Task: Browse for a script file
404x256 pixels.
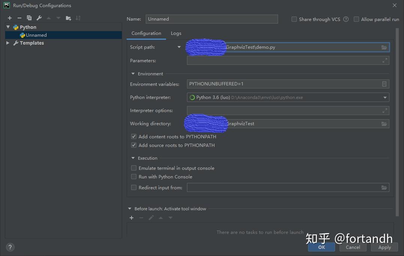Action: 384,47
